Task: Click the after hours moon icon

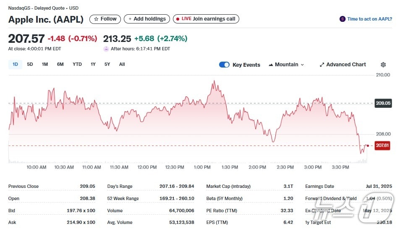Action: tap(106, 49)
